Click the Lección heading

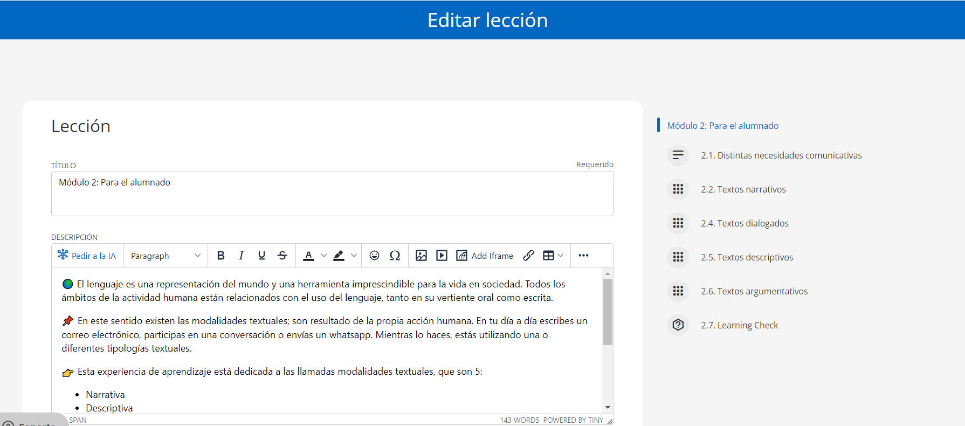(81, 126)
